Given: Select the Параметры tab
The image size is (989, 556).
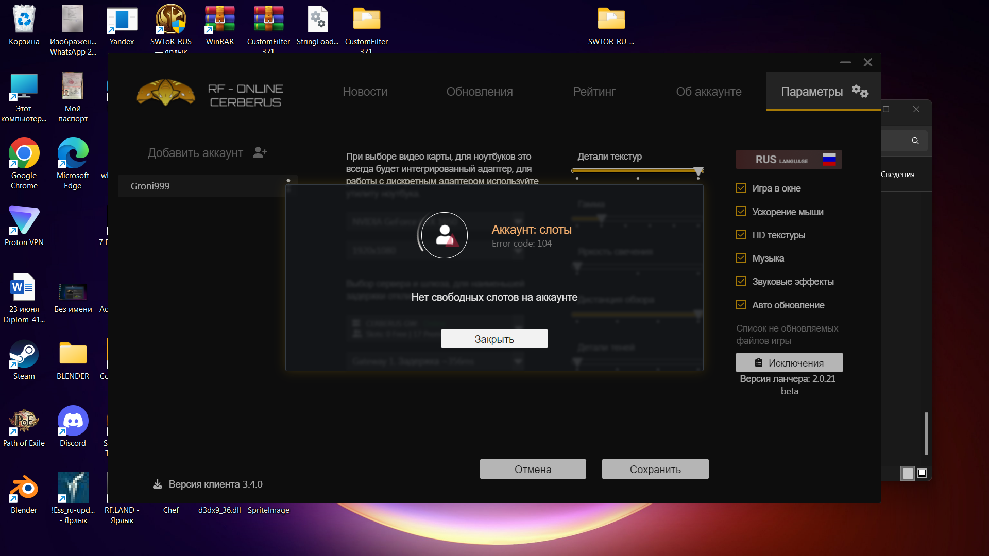Looking at the screenshot, I should 823,91.
